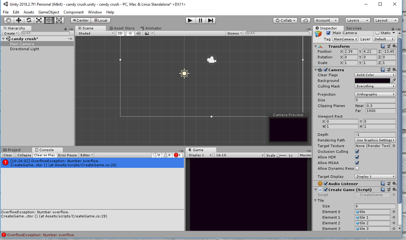Viewport: 406px width, 240px height.
Task: Toggle console info messages filter
Action: (157, 155)
